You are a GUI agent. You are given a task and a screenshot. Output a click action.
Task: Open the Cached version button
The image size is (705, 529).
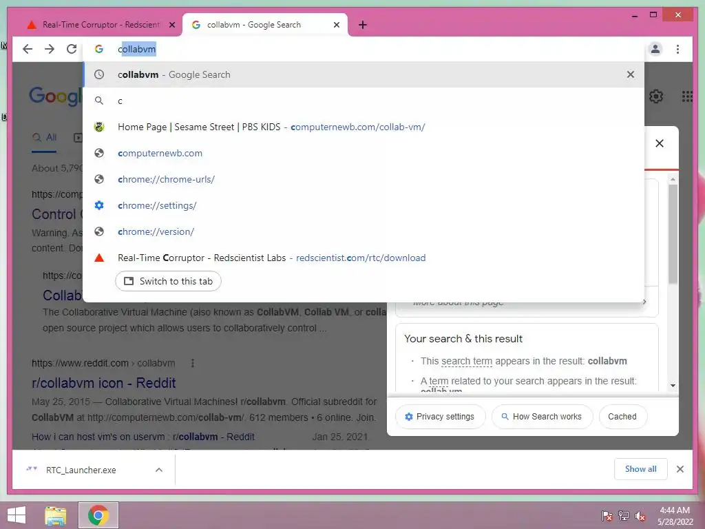tap(622, 417)
